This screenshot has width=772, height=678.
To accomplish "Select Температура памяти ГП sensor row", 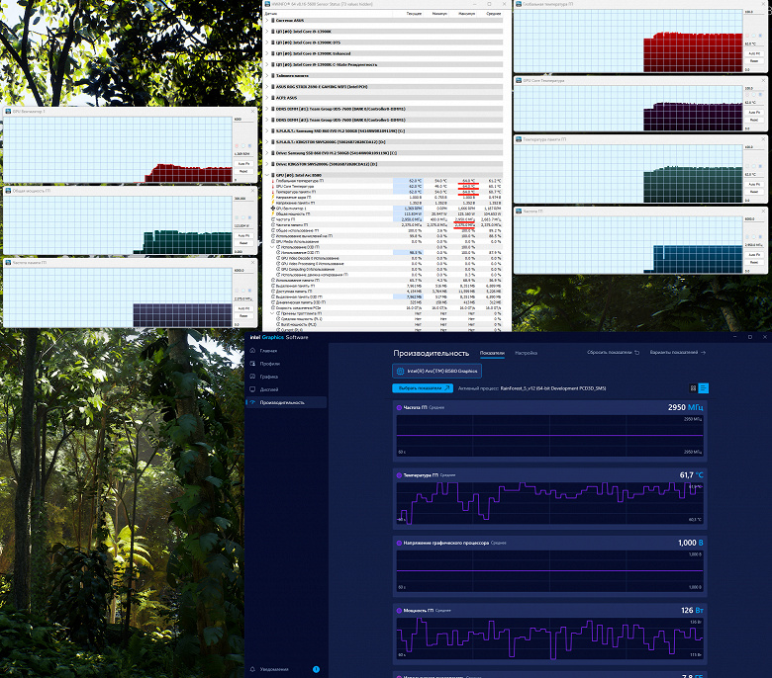I will pyautogui.click(x=386, y=192).
